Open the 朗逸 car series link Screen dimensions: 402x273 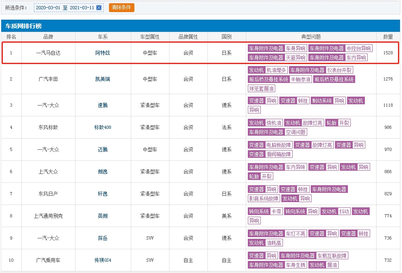pos(103,172)
